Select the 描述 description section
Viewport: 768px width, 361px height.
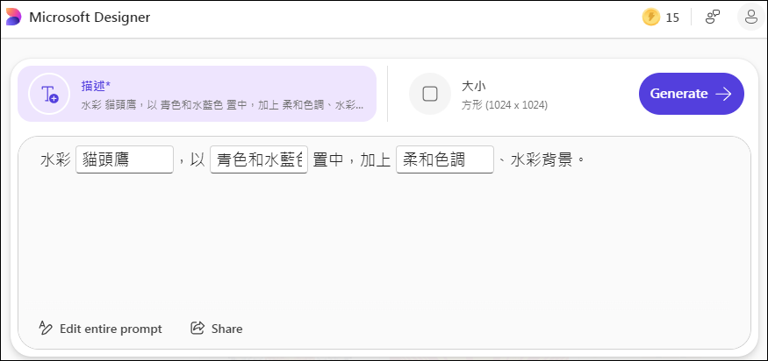(197, 94)
